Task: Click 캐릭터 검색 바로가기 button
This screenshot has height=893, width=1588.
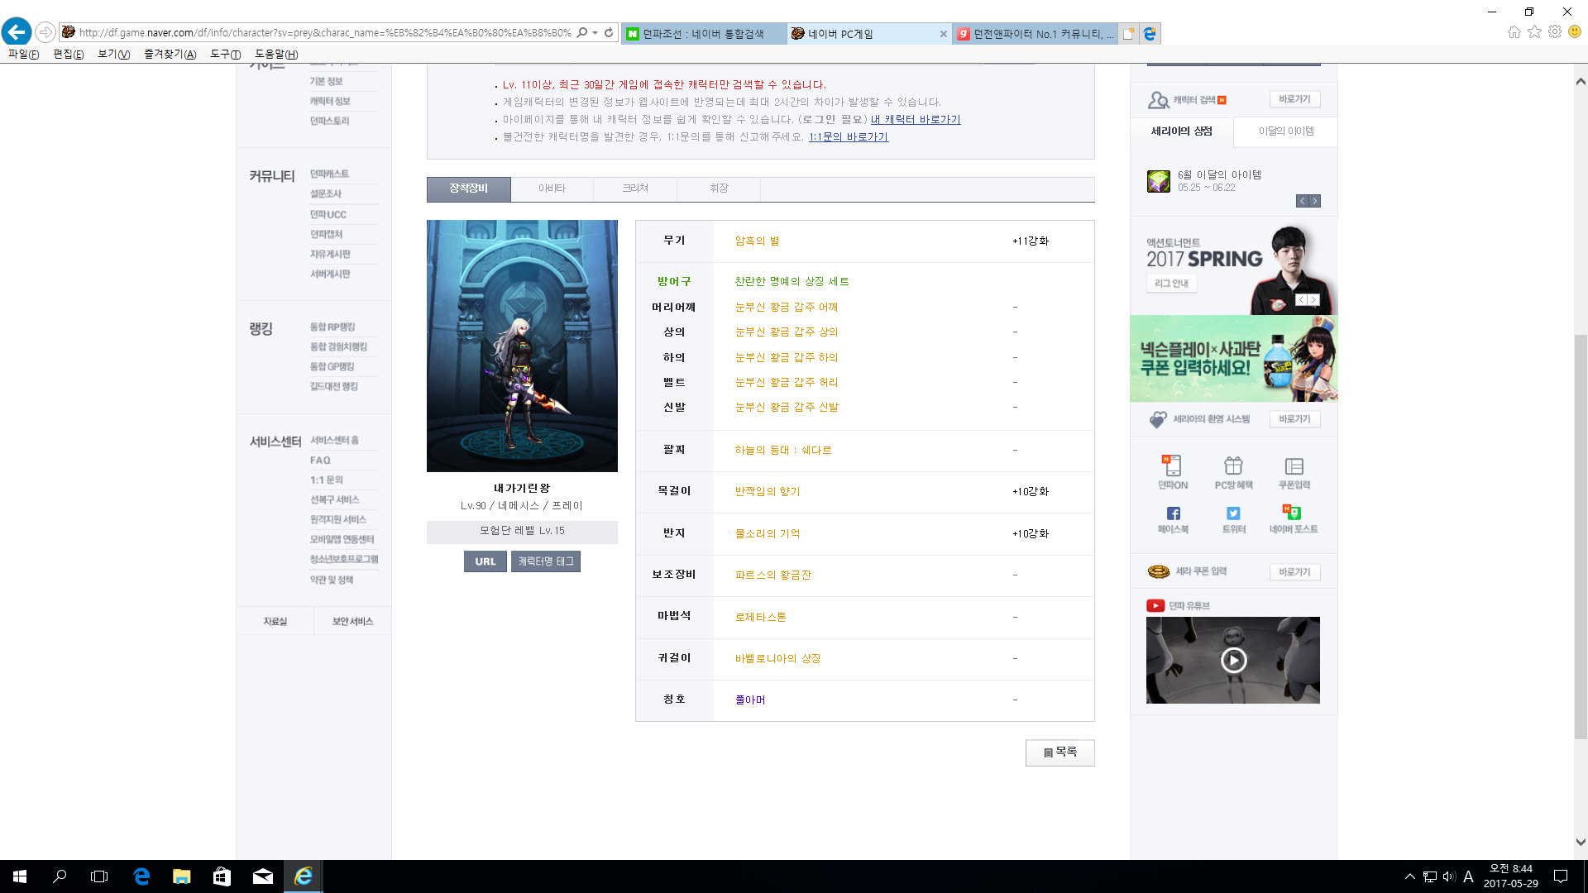Action: click(1294, 99)
